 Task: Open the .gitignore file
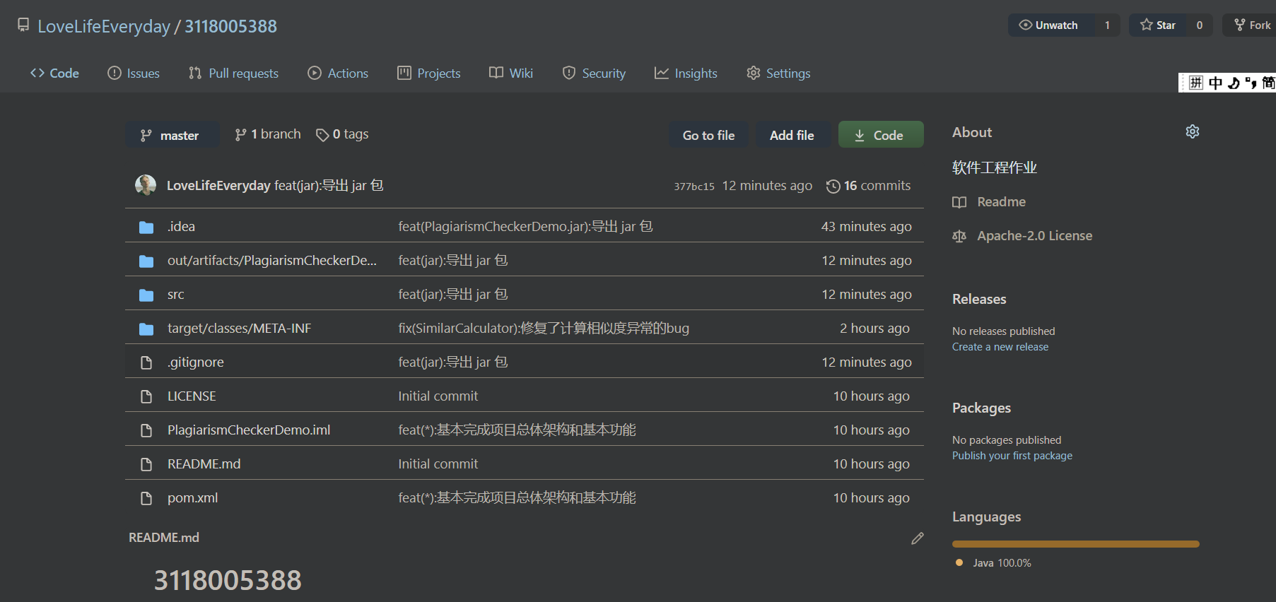click(x=196, y=362)
